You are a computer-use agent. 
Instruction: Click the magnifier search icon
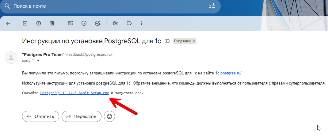(7, 6)
